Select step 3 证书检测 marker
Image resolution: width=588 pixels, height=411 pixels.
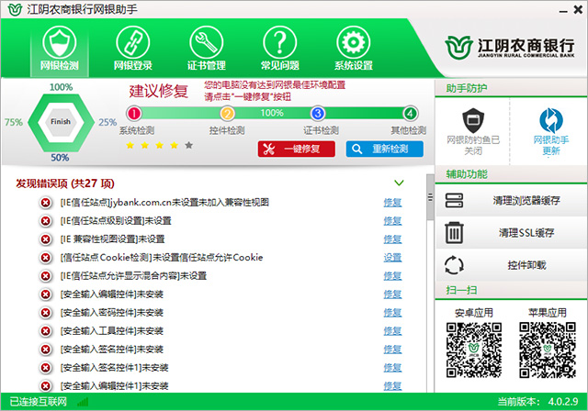tap(318, 113)
